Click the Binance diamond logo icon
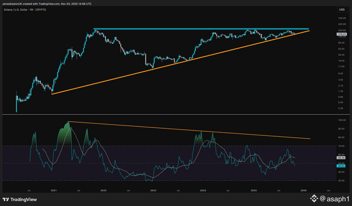The width and height of the screenshot is (352, 206). [x=314, y=199]
